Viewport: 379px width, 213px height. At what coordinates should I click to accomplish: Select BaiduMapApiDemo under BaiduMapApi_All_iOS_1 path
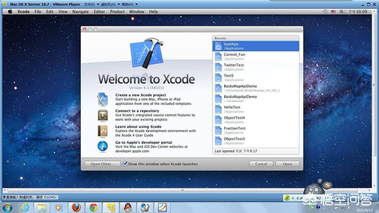tap(256, 88)
